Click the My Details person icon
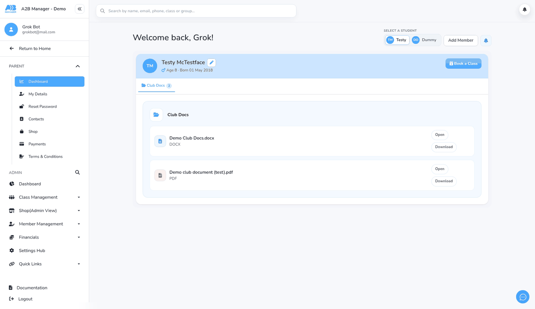The height and width of the screenshot is (309, 535). pyautogui.click(x=22, y=94)
